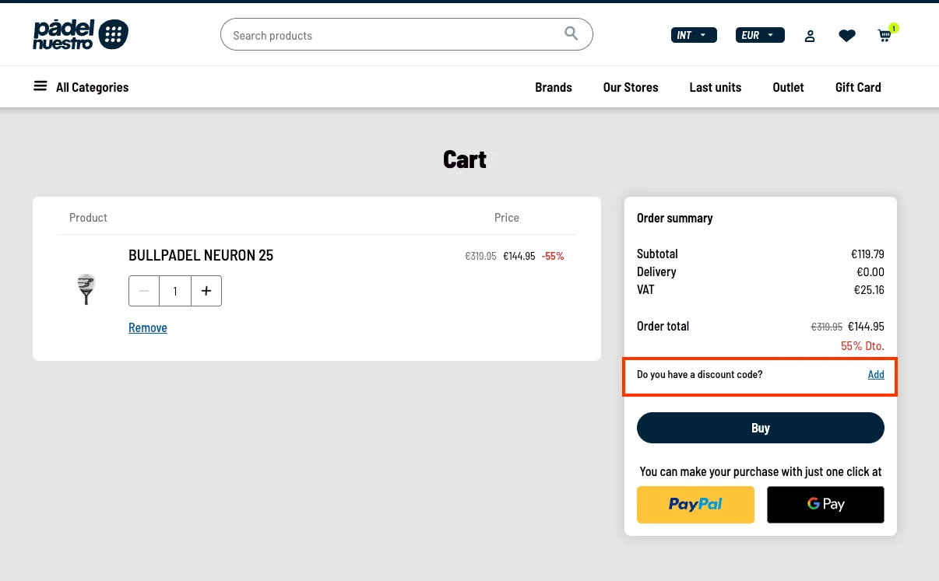Decrease quantity with the minus button
The width and height of the screenshot is (939, 581).
tap(144, 291)
